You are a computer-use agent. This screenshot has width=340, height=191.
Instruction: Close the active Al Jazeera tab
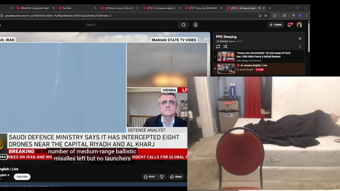[x=263, y=8]
